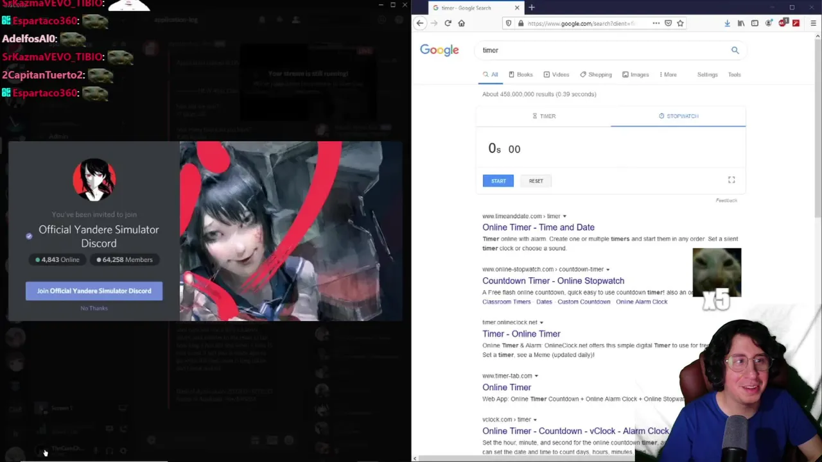Screen dimensions: 822x462
Task: Open the Books search filter
Action: tap(521, 74)
